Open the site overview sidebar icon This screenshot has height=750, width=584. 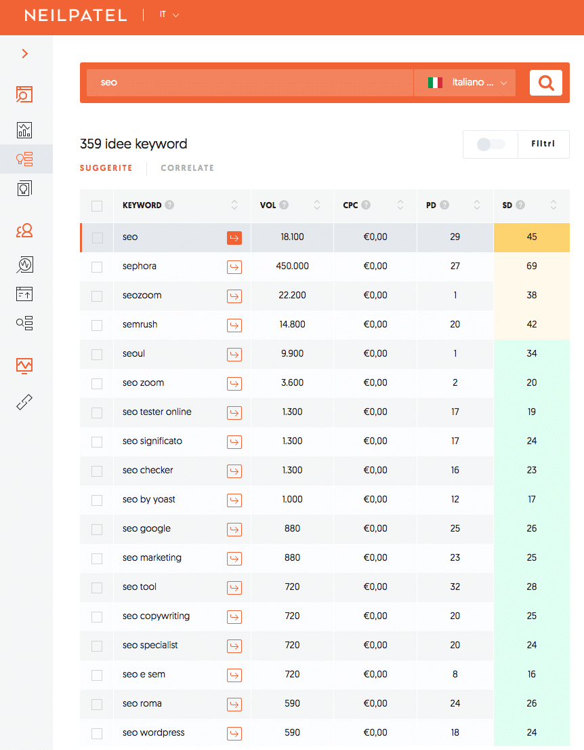point(24,94)
